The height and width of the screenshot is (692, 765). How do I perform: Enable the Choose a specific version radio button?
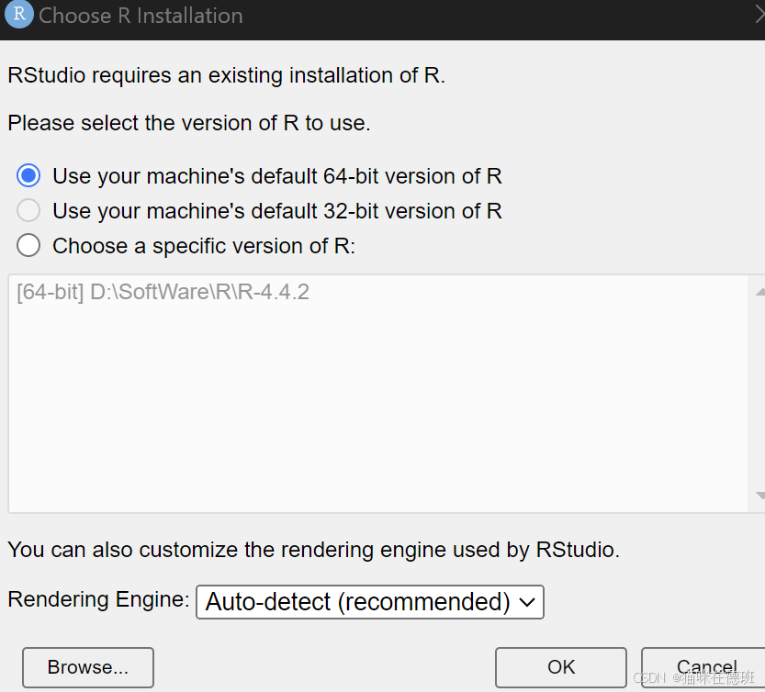tap(29, 246)
